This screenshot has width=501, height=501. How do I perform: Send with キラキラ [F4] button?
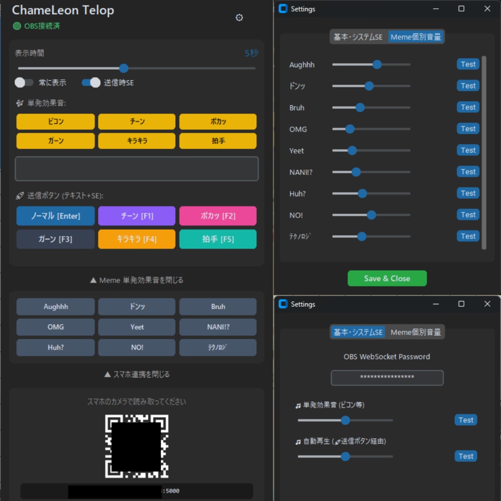[137, 239]
